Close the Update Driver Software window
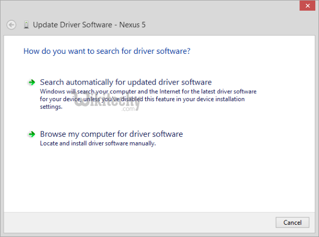This screenshot has width=319, height=237. [307, 6]
